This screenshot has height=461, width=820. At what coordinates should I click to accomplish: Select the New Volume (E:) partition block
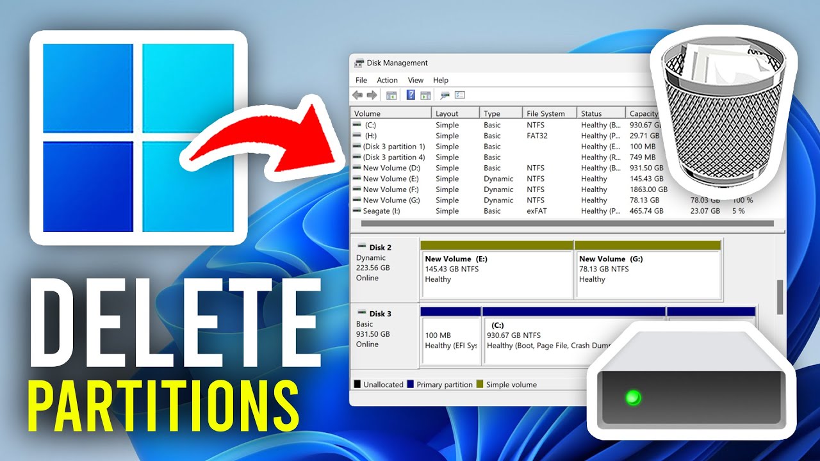[x=496, y=270]
